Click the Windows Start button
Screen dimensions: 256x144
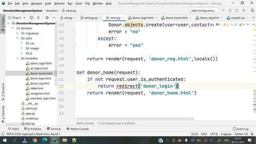click(5, 140)
